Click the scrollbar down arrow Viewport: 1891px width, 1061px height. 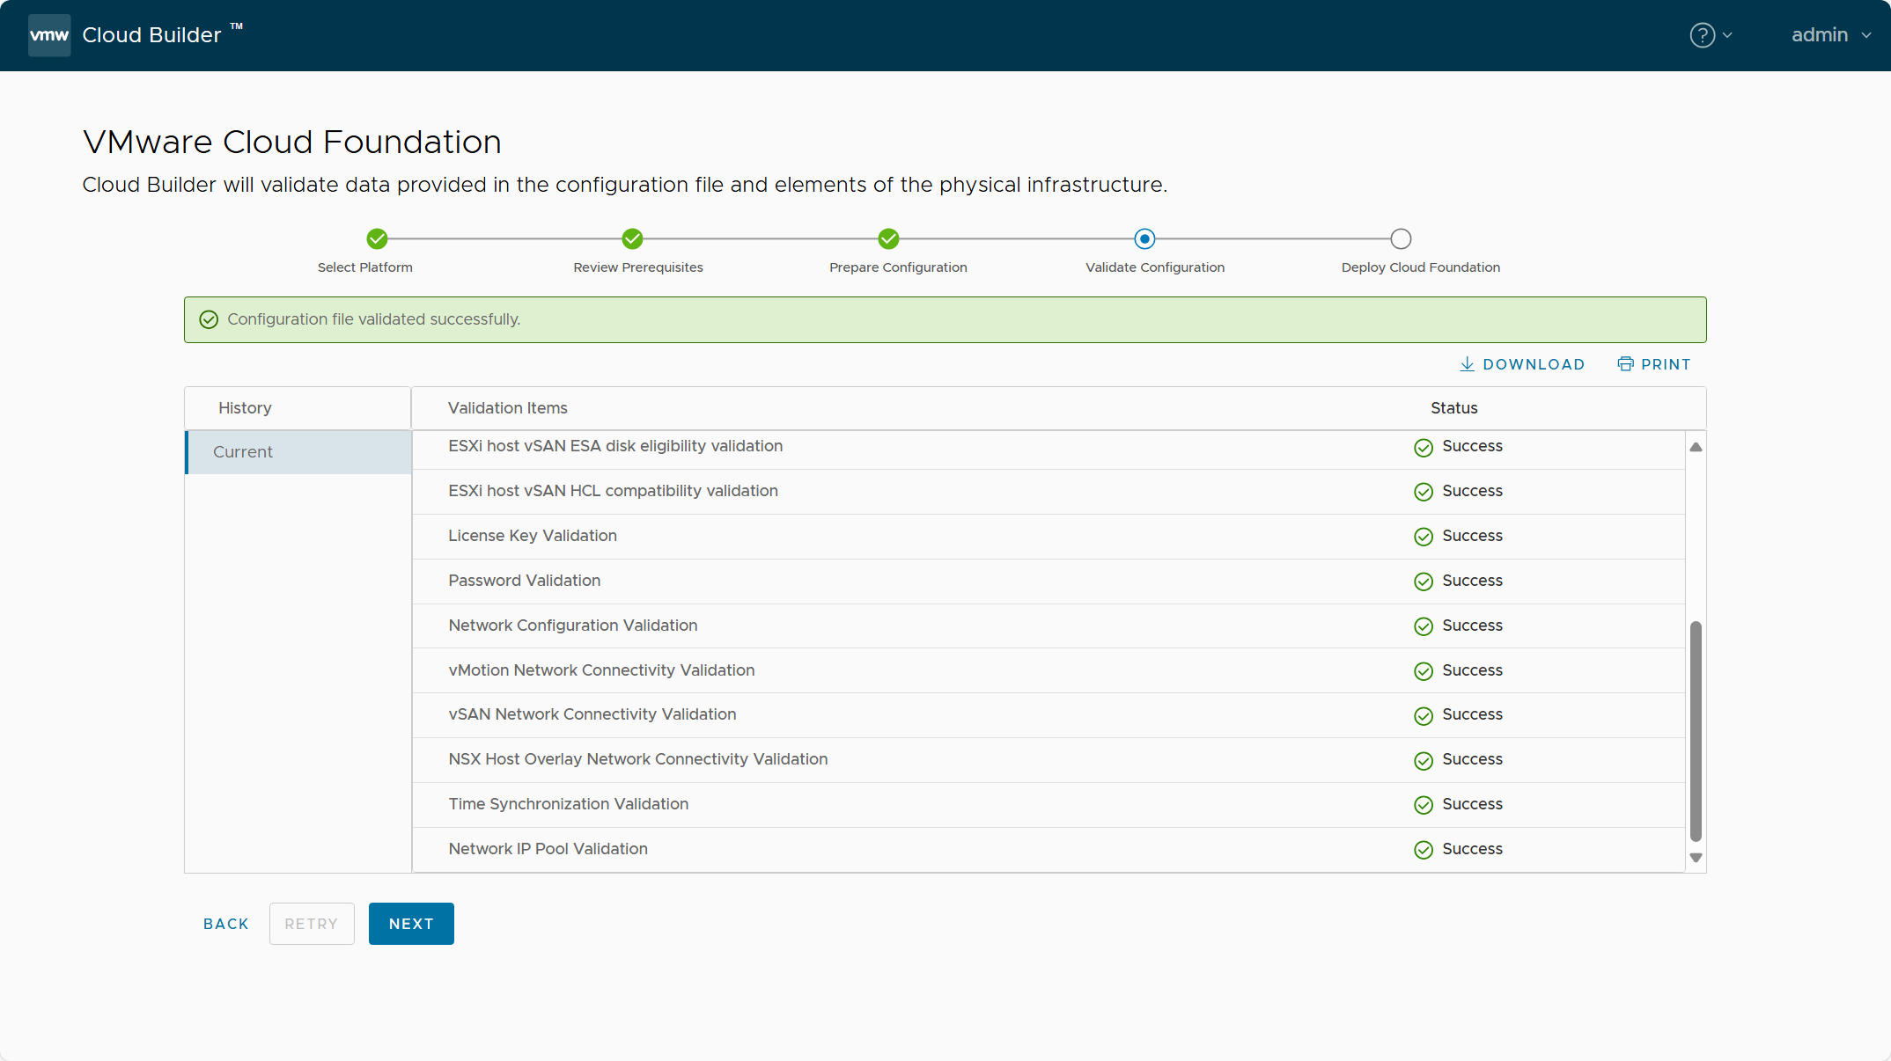point(1696,858)
